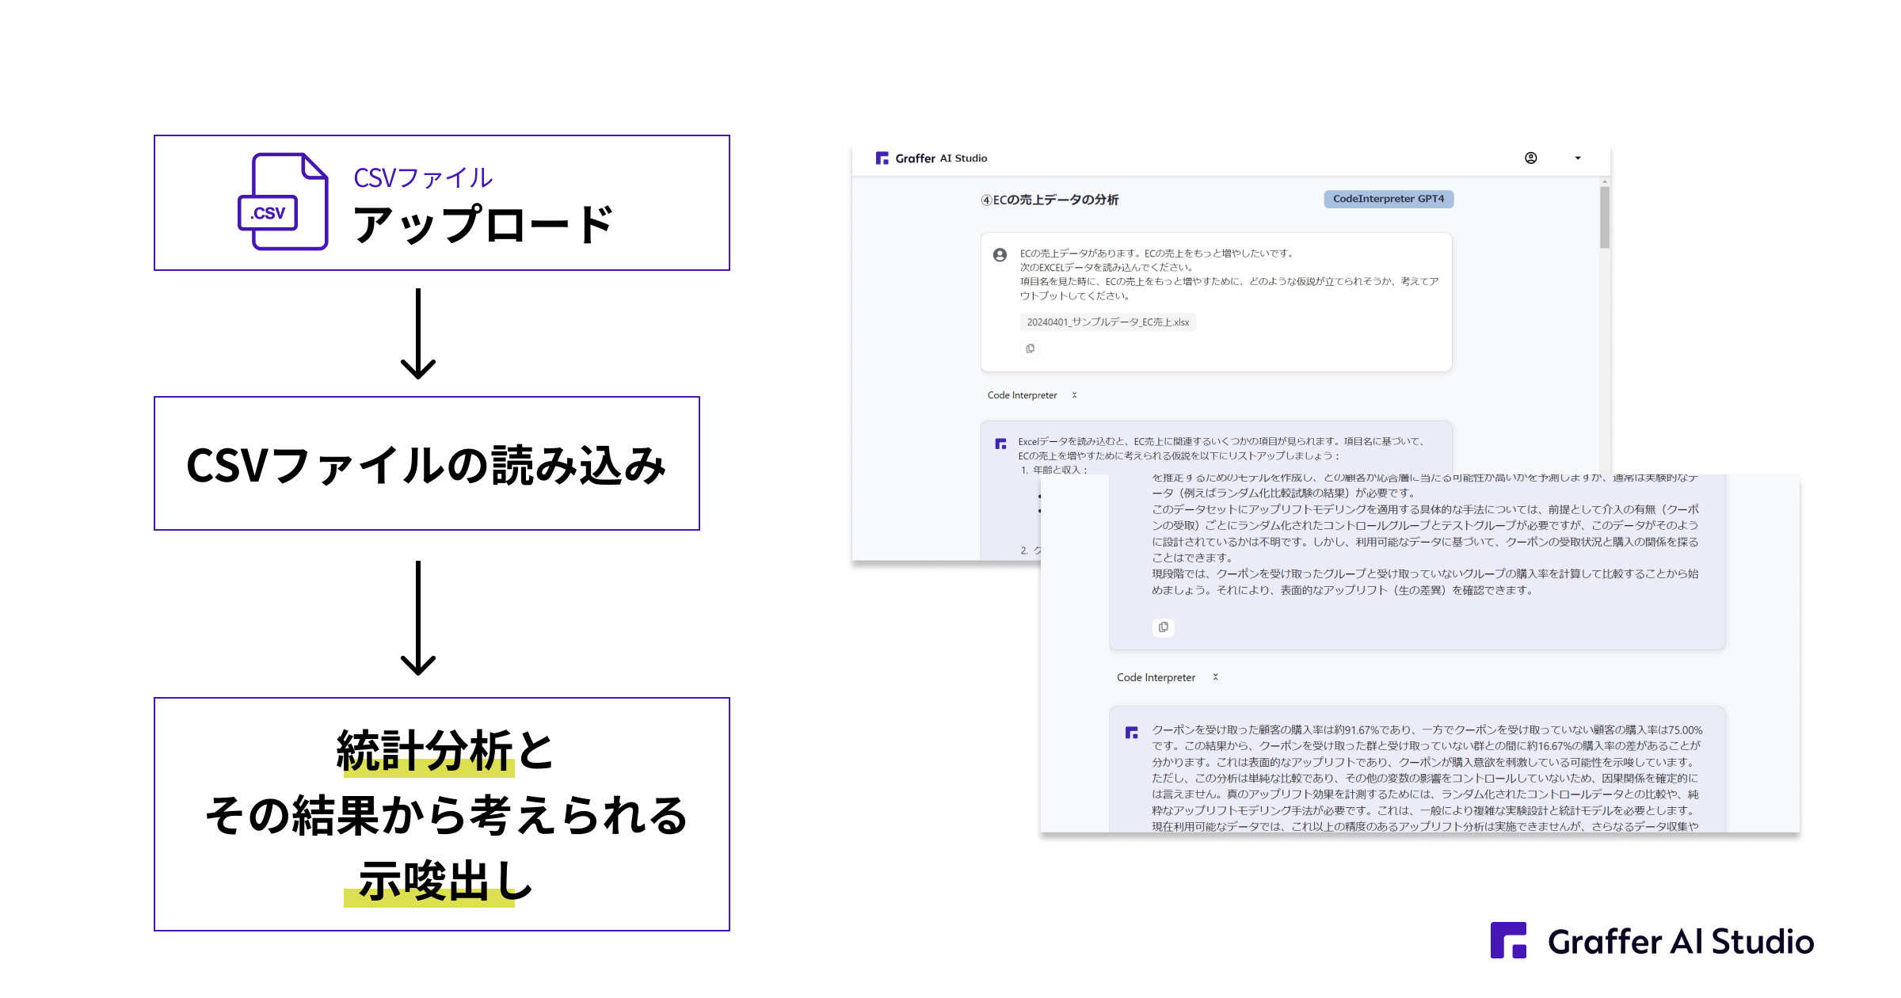Open the user account icon in the header
1901x998 pixels.
pos(1530,158)
